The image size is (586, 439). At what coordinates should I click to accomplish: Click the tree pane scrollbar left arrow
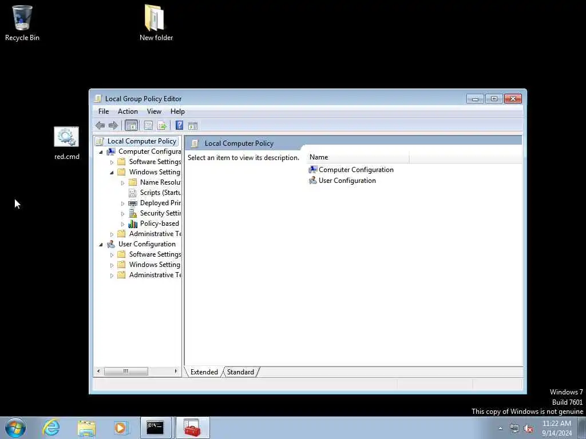click(x=98, y=371)
